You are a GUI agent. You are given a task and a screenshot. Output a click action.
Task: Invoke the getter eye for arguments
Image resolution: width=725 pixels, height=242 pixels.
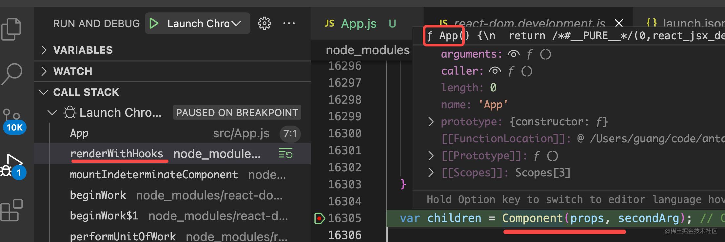tap(513, 54)
